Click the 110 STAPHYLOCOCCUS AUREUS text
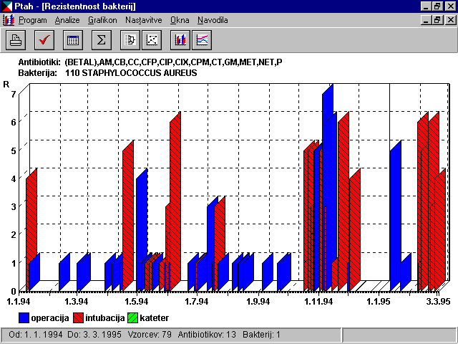The image size is (458, 344). (131, 73)
